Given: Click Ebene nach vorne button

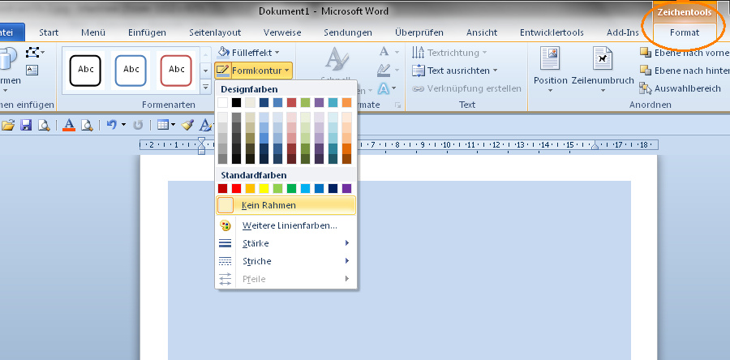Looking at the screenshot, I should [x=681, y=53].
